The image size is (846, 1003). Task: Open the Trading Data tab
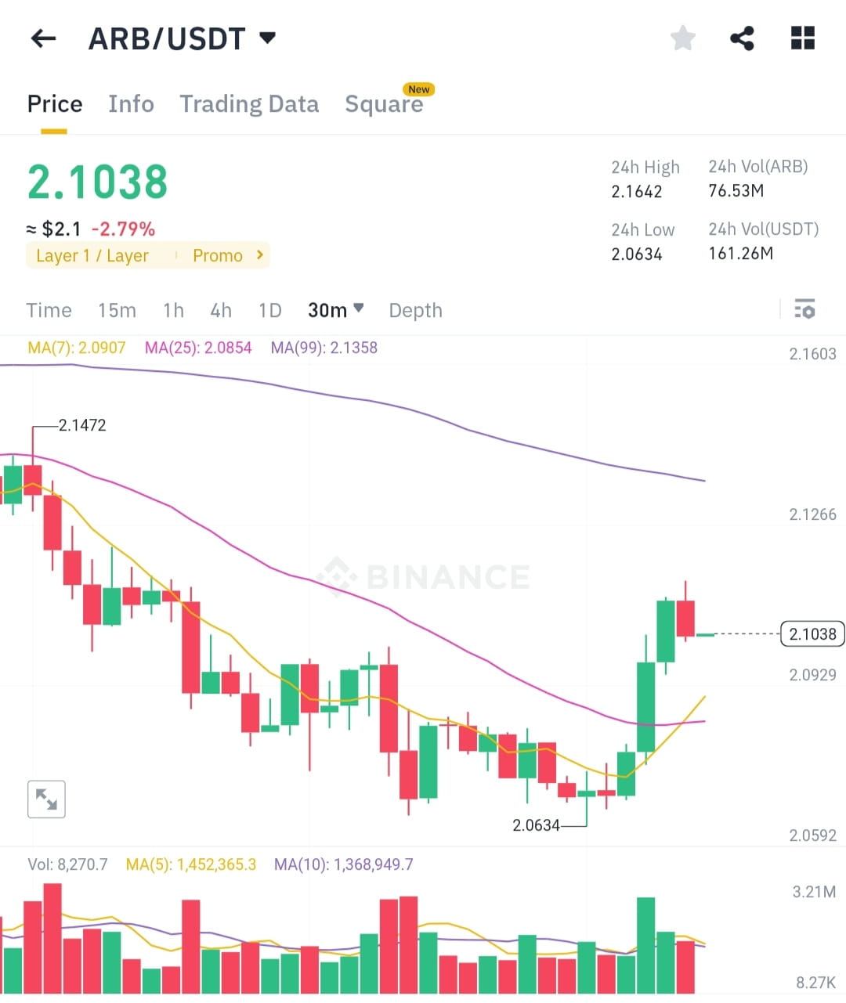(249, 103)
